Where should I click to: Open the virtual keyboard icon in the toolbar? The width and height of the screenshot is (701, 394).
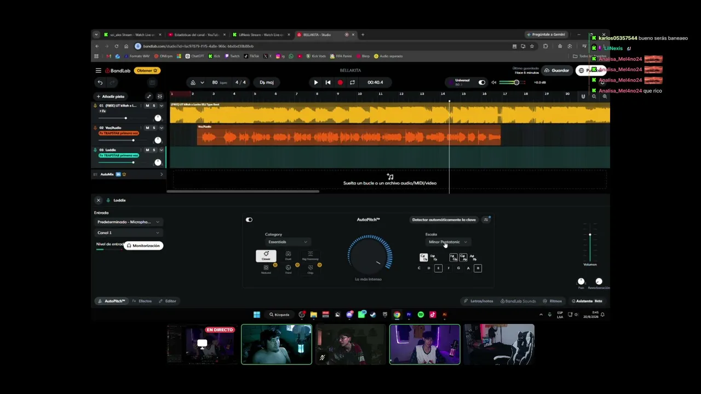(152, 83)
